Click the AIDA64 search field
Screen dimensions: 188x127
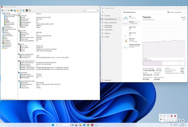pos(89,10)
